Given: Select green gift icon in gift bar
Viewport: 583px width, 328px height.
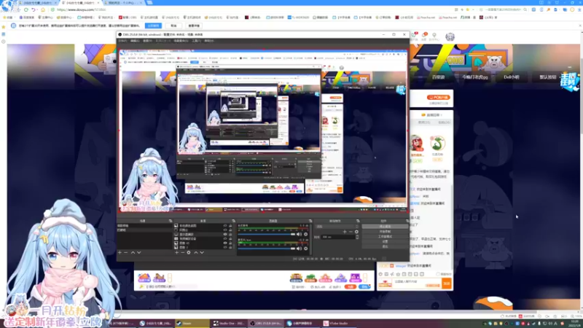Looking at the screenshot, I should [x=310, y=278].
